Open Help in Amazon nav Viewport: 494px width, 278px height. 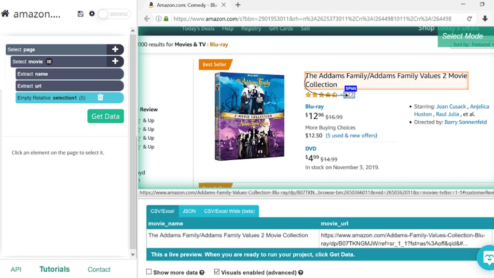click(x=228, y=28)
